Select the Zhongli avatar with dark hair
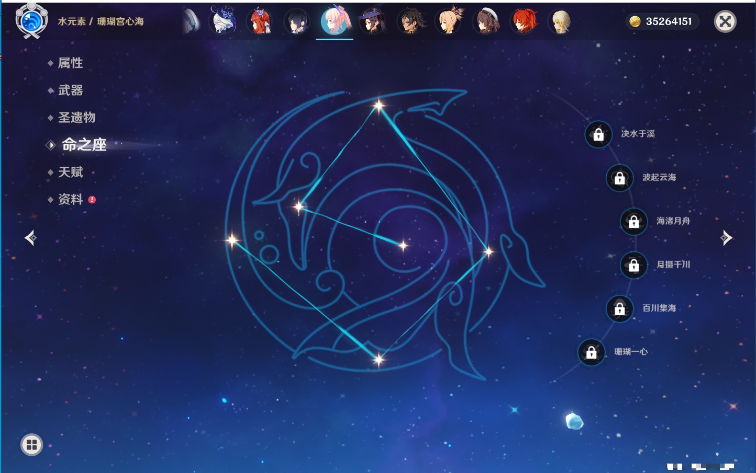This screenshot has height=473, width=756. (x=411, y=21)
